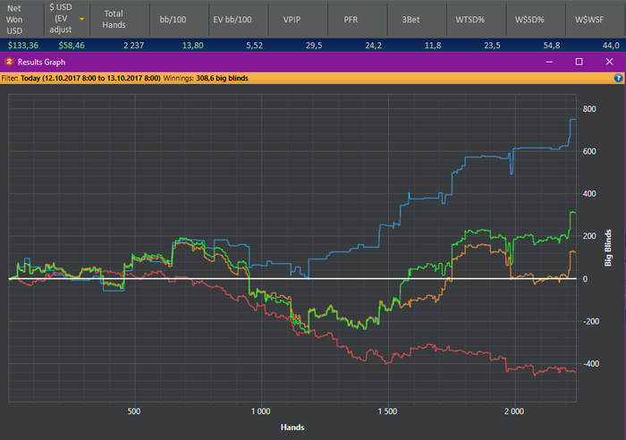
Task: Maximize the Results Graph window
Action: tap(579, 62)
